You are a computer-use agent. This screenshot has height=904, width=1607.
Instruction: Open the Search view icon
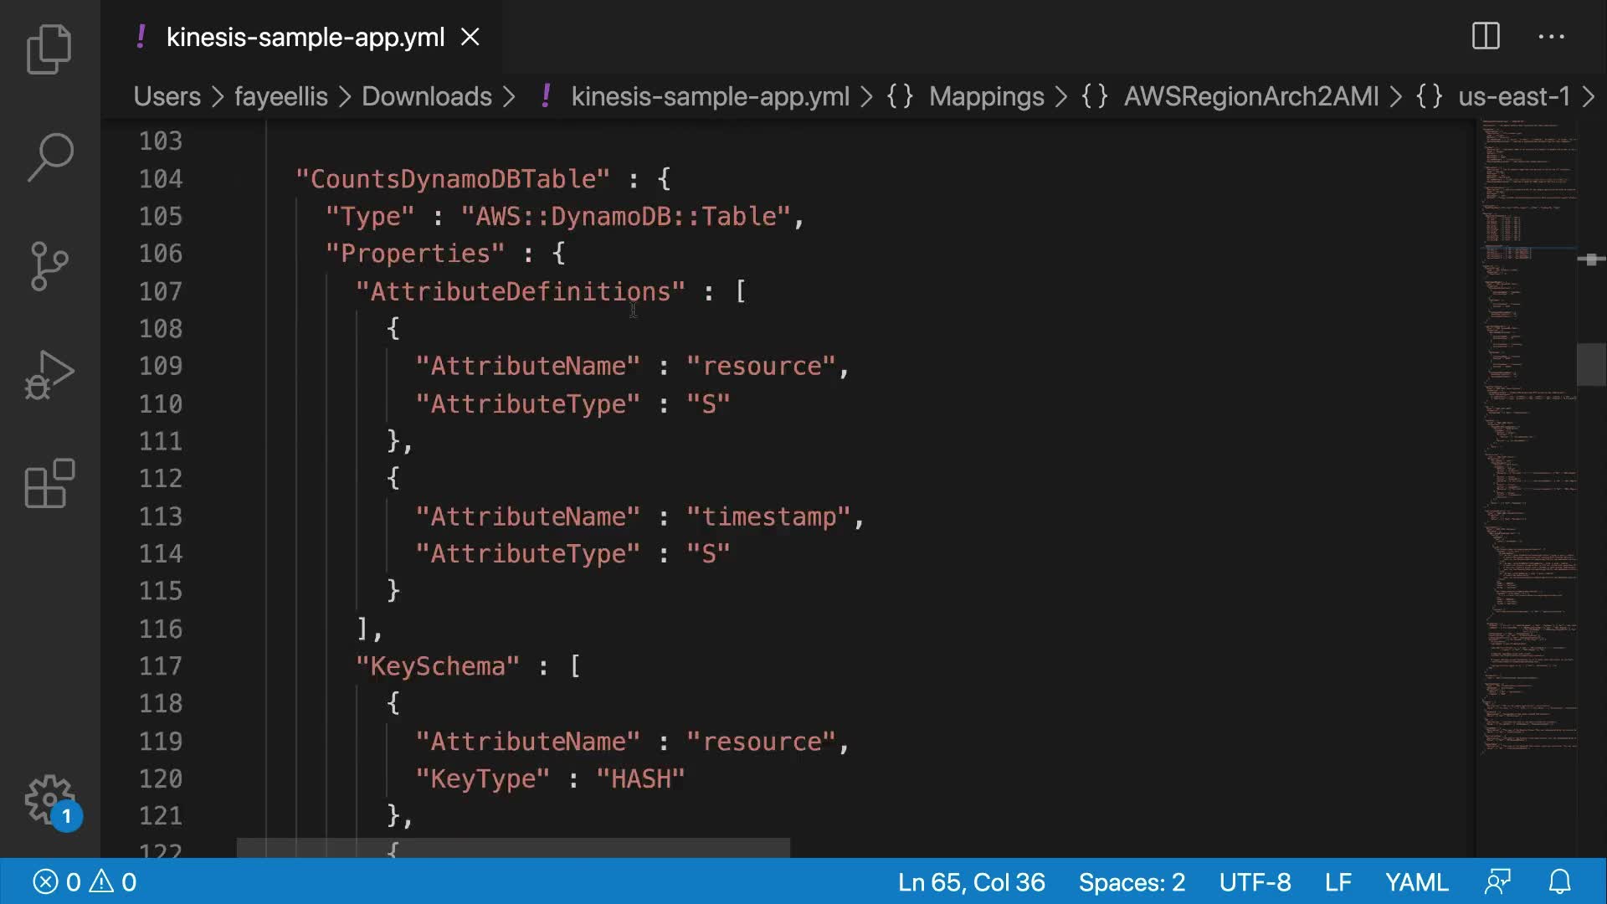(49, 157)
